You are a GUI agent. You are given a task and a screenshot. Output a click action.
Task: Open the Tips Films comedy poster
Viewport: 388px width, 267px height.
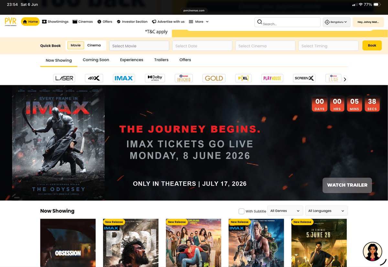click(x=193, y=243)
